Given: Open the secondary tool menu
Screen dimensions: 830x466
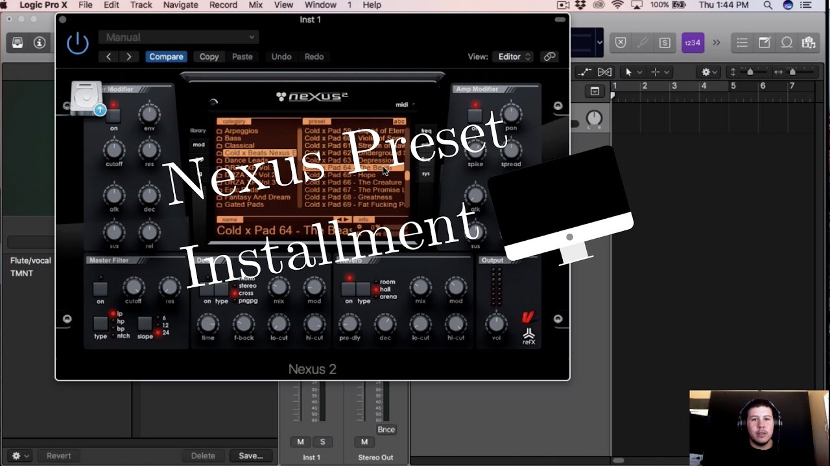Looking at the screenshot, I should [x=659, y=72].
